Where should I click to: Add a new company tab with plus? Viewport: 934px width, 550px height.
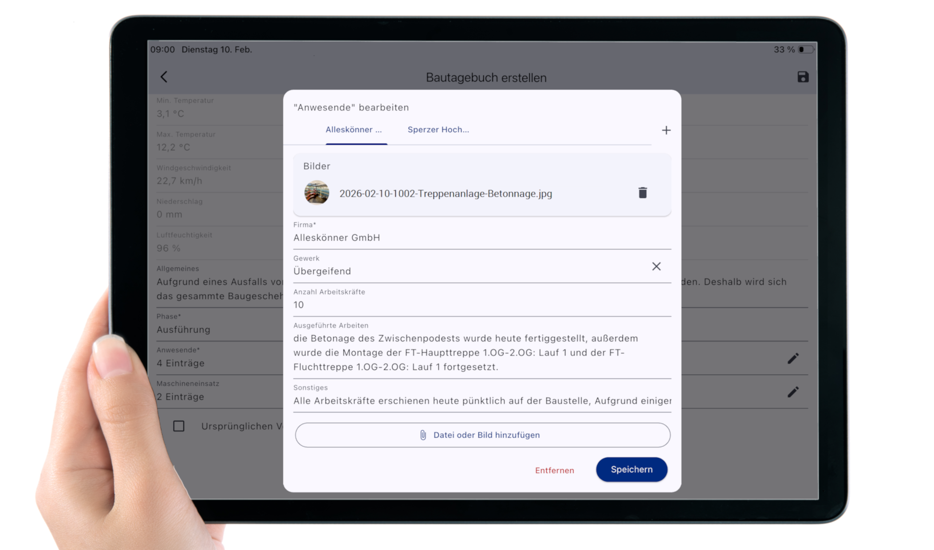click(x=666, y=130)
